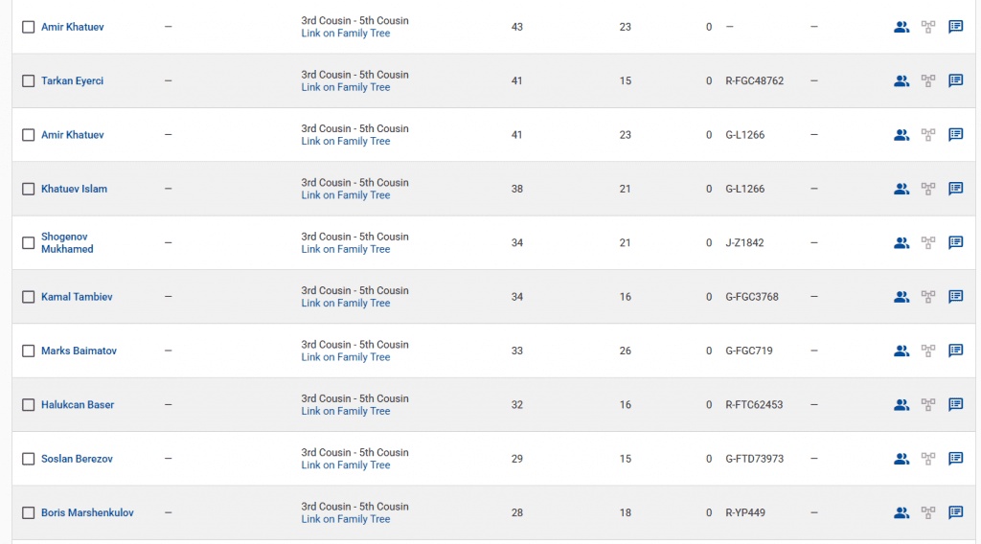The width and height of the screenshot is (981, 544).
Task: Open notes icon for Kamal Tambiev
Action: click(955, 297)
